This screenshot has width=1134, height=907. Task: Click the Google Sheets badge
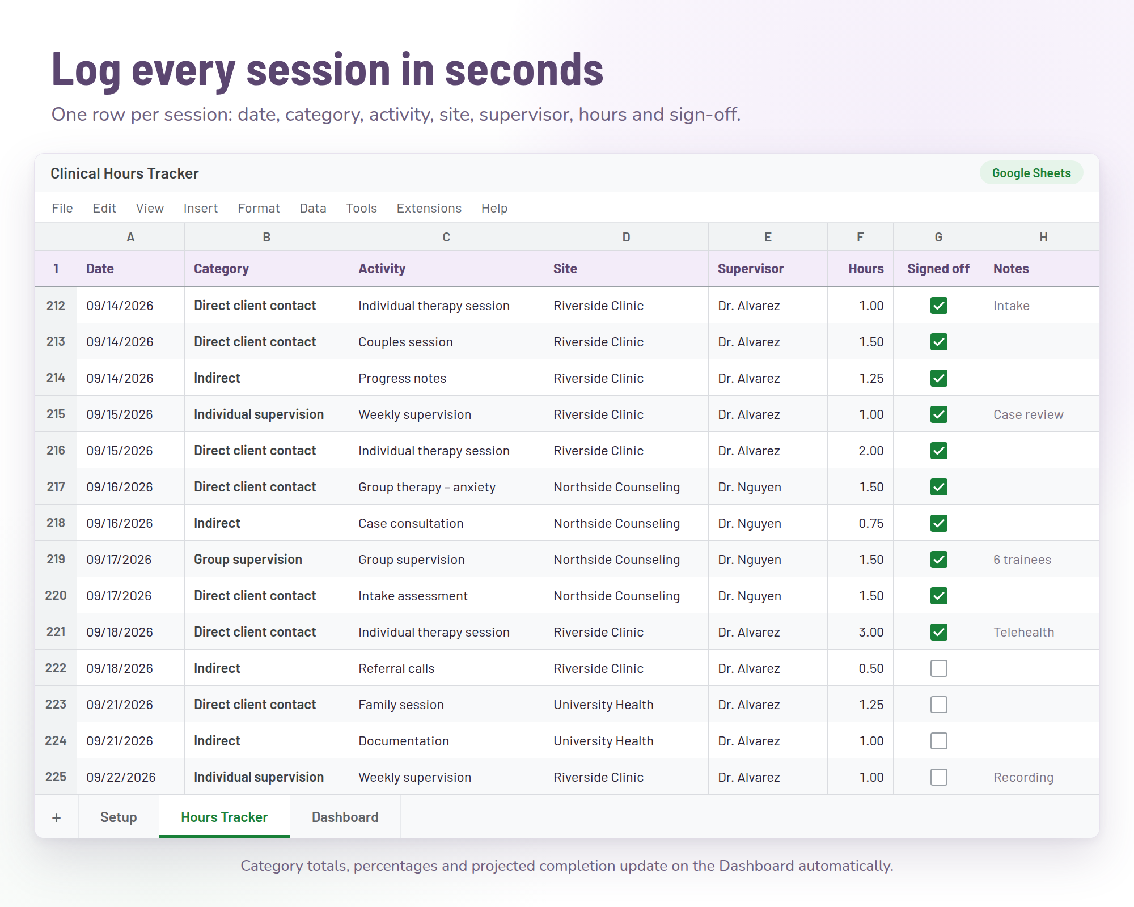point(1031,173)
